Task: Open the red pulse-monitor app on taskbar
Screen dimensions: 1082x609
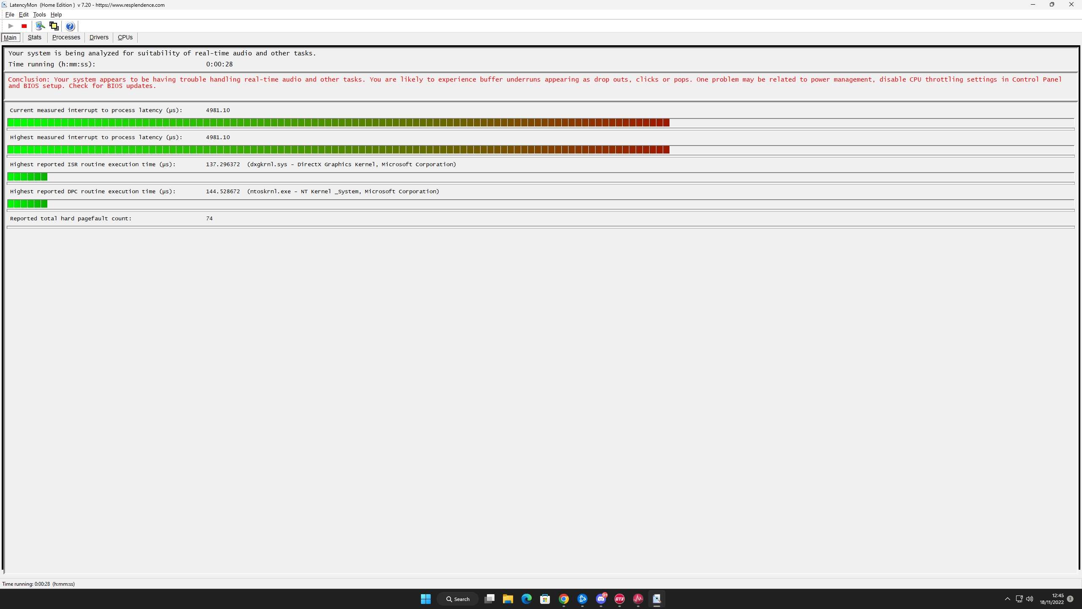Action: [x=638, y=599]
